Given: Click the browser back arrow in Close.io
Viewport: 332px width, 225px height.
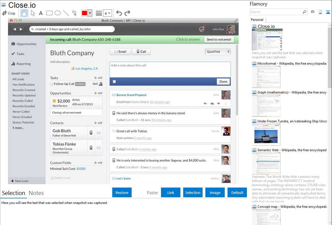Looking at the screenshot, I should point(15,29).
